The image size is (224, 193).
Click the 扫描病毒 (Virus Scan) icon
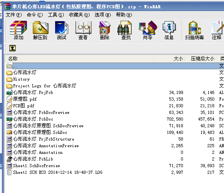[x=194, y=30]
